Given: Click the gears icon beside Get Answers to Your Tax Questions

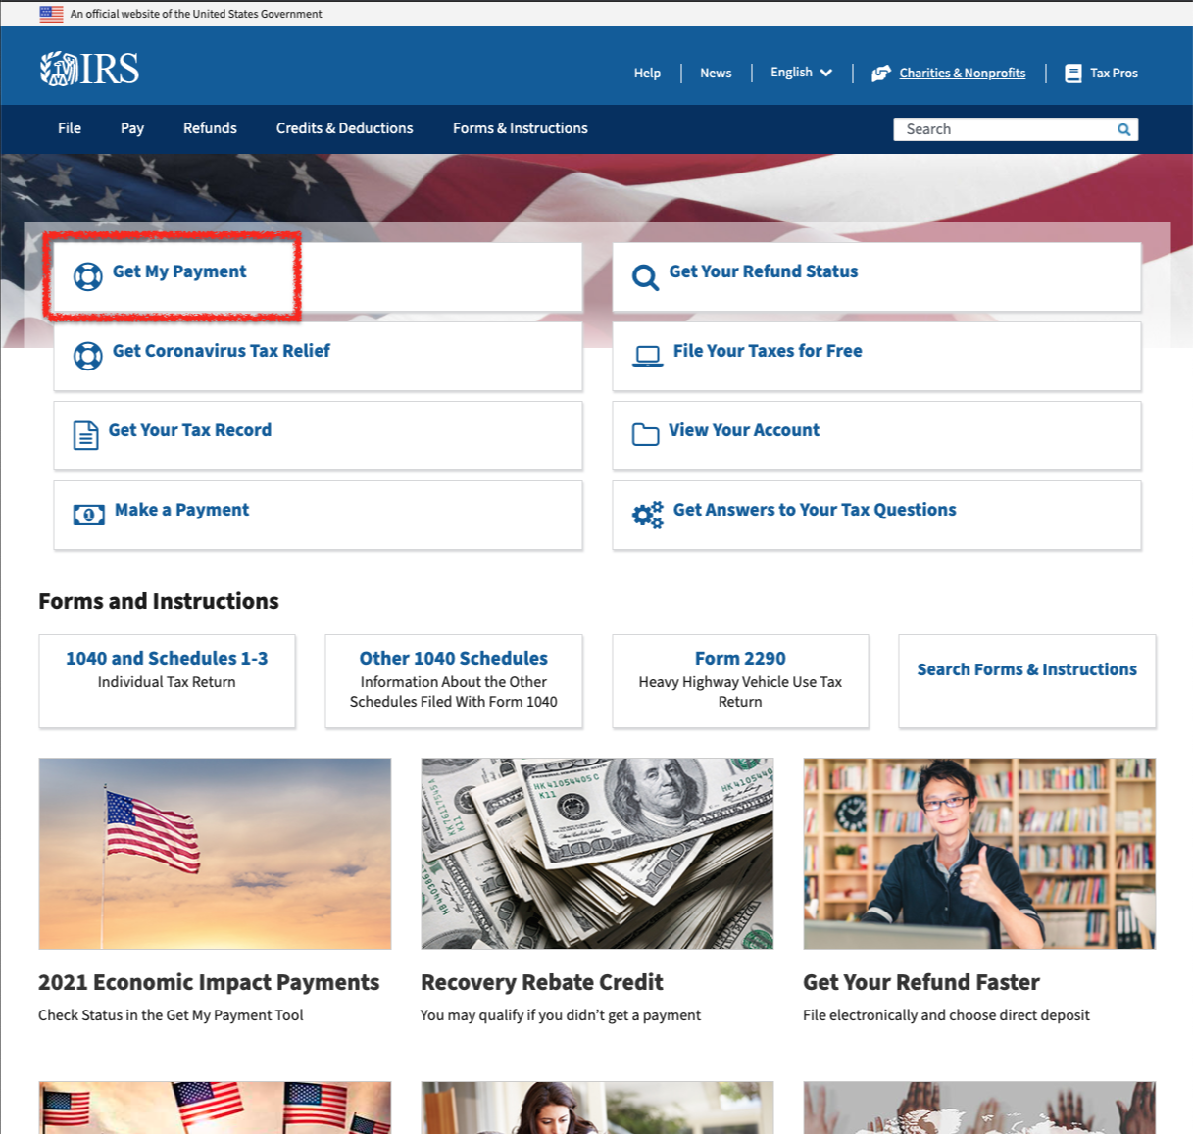Looking at the screenshot, I should click(648, 515).
